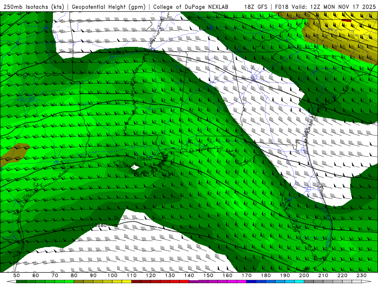
Task: Click the 180 value on the color scale
Action: (x=266, y=275)
